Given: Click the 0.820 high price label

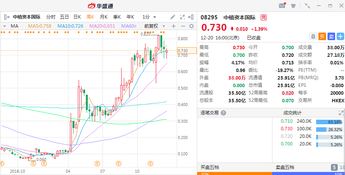Looking at the screenshot, I should point(146,34).
